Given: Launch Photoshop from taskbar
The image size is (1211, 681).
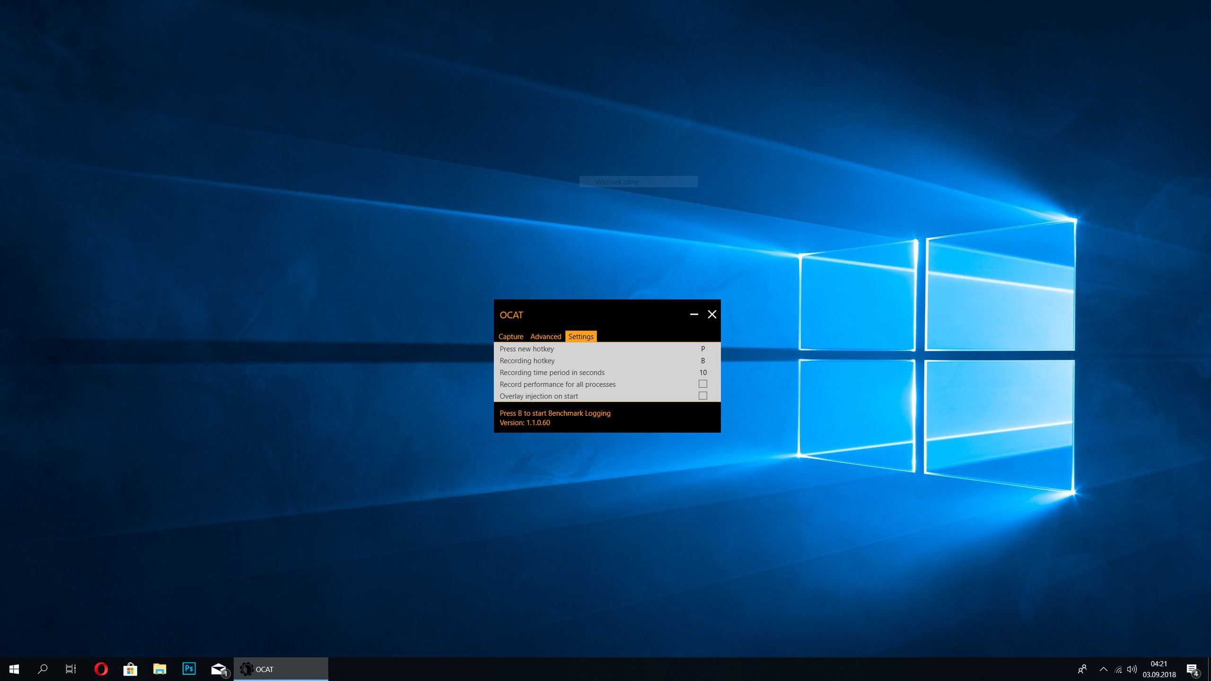Looking at the screenshot, I should 189,669.
